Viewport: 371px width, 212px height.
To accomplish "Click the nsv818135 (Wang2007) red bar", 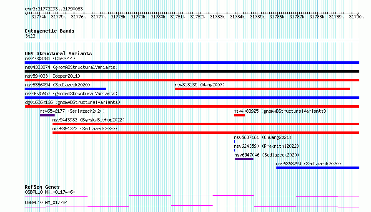I will (x=262, y=89).
